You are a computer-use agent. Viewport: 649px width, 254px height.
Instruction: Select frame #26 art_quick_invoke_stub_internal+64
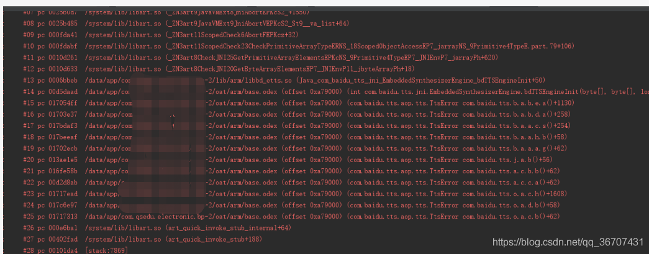point(157,228)
